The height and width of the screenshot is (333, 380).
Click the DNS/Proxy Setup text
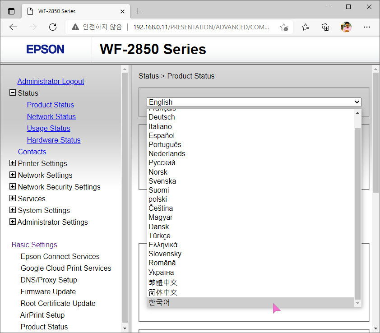pos(49,280)
